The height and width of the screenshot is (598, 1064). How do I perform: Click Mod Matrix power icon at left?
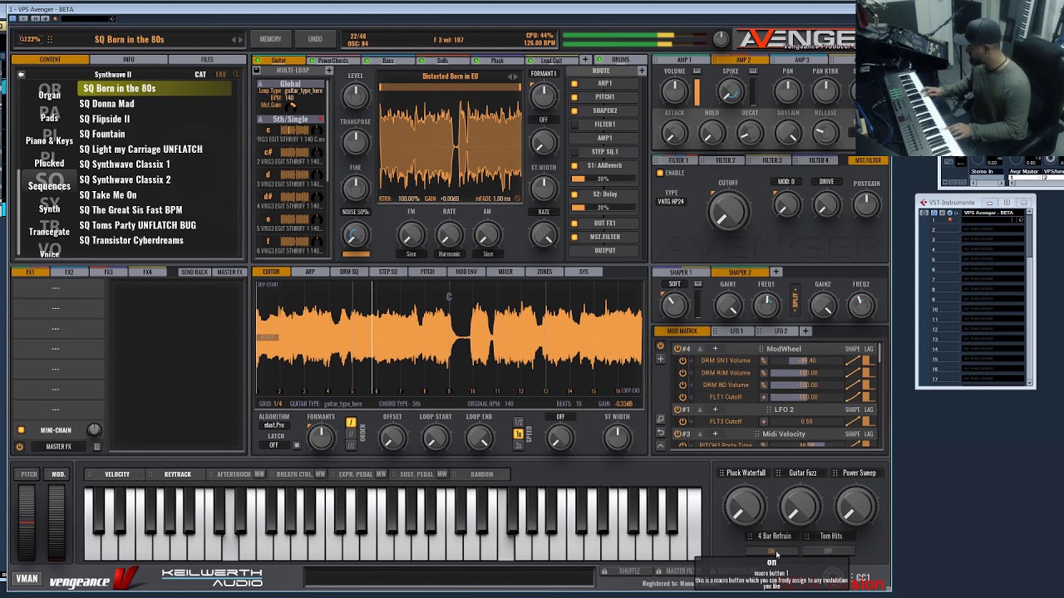(660, 346)
